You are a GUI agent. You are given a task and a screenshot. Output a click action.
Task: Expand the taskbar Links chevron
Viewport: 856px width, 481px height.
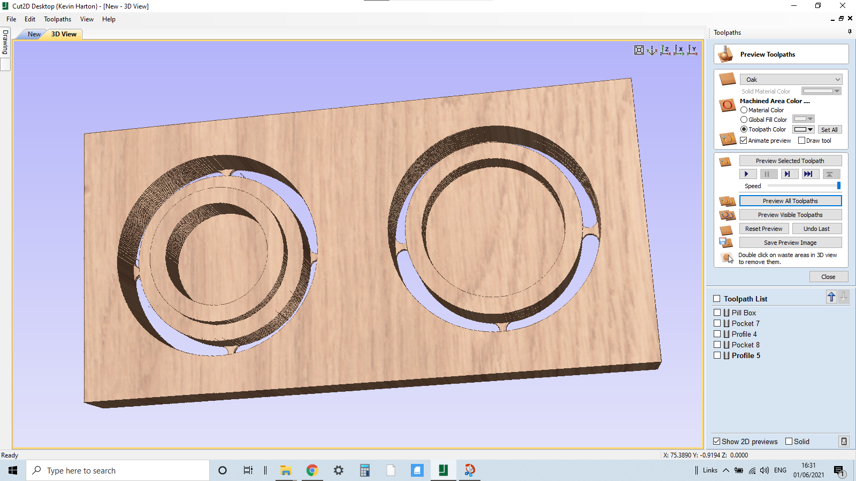[725, 470]
